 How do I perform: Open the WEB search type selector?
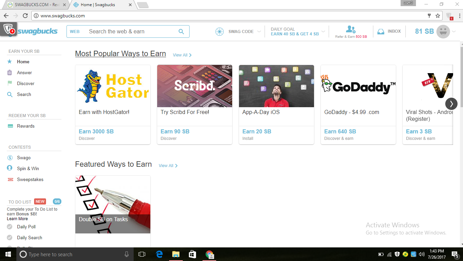coord(75,32)
